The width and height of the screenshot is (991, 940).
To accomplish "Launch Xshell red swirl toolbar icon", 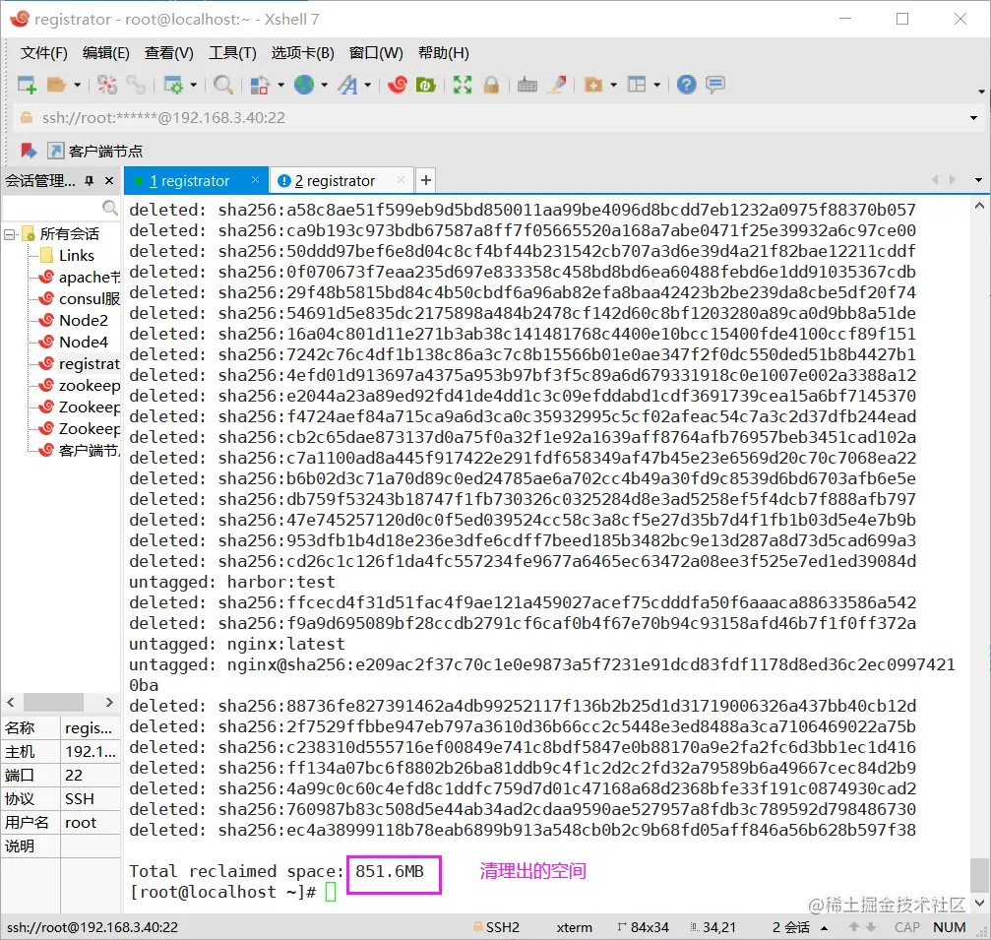I will tap(398, 85).
